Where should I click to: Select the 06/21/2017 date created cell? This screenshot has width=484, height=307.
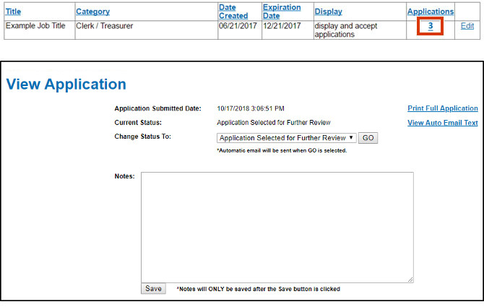236,26
